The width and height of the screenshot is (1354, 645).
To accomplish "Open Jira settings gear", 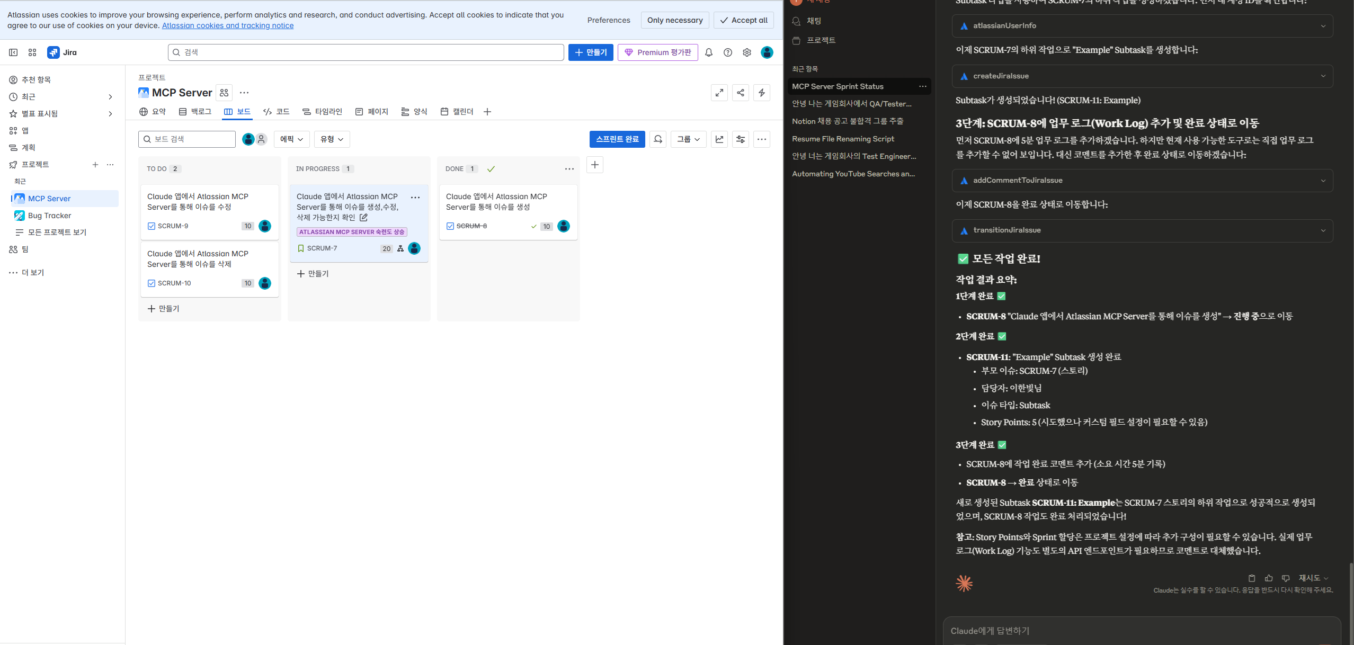I will (x=747, y=52).
